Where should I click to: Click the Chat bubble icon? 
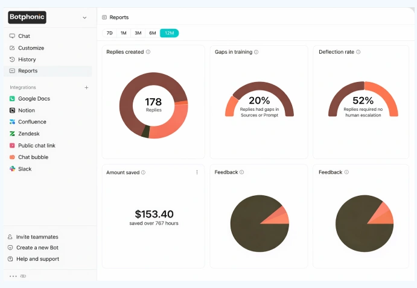point(12,157)
